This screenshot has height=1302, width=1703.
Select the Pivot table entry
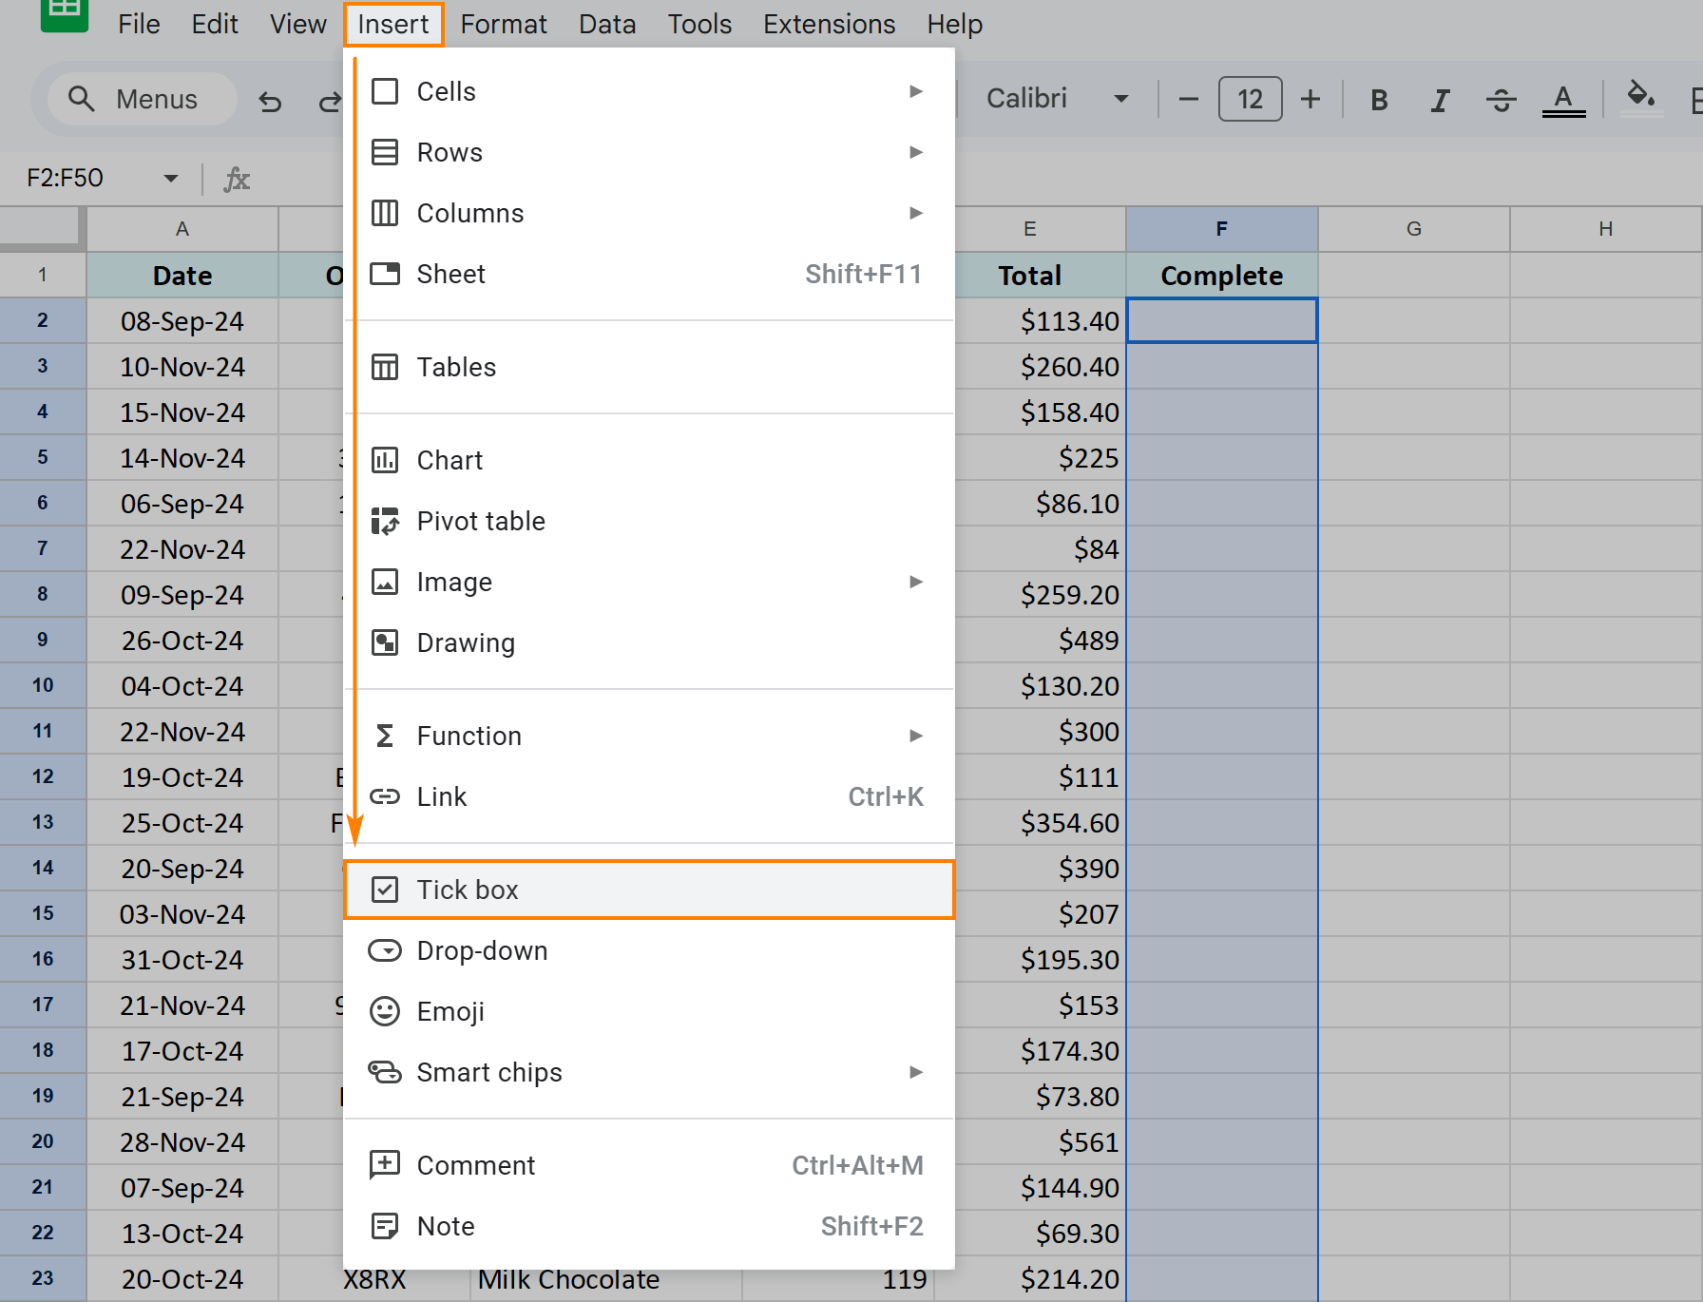coord(649,521)
